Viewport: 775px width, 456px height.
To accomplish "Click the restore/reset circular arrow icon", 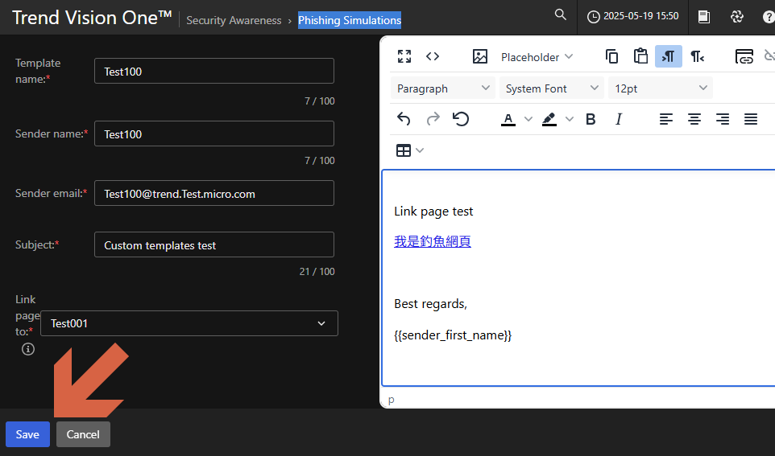I will tap(461, 119).
